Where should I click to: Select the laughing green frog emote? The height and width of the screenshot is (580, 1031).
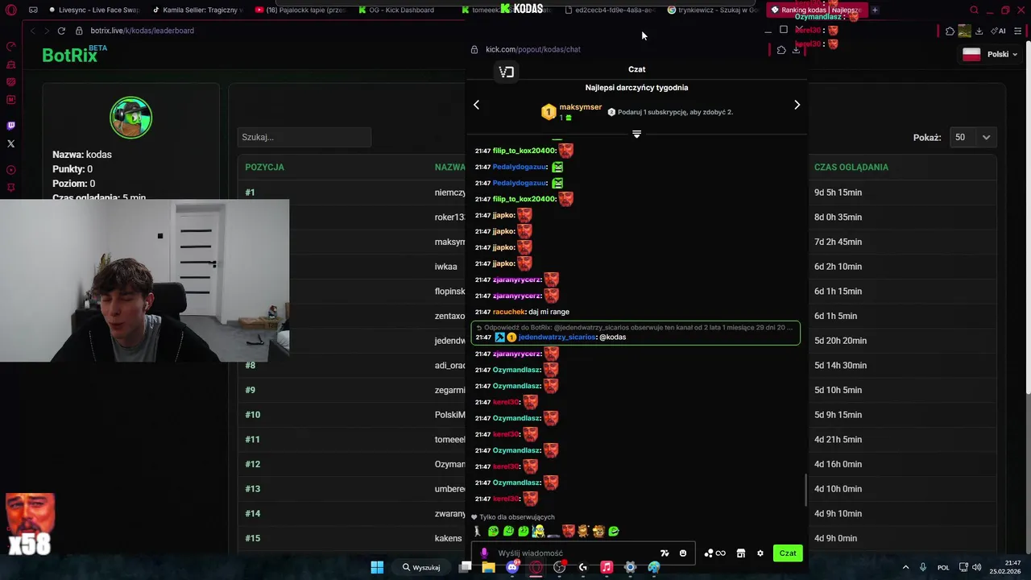[614, 531]
